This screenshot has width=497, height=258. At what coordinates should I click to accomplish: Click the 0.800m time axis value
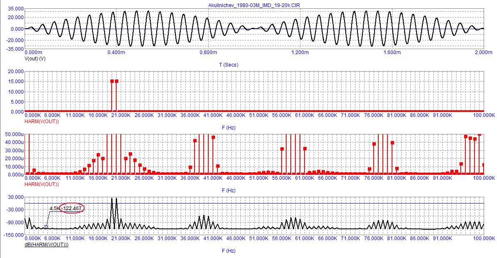pyautogui.click(x=208, y=52)
